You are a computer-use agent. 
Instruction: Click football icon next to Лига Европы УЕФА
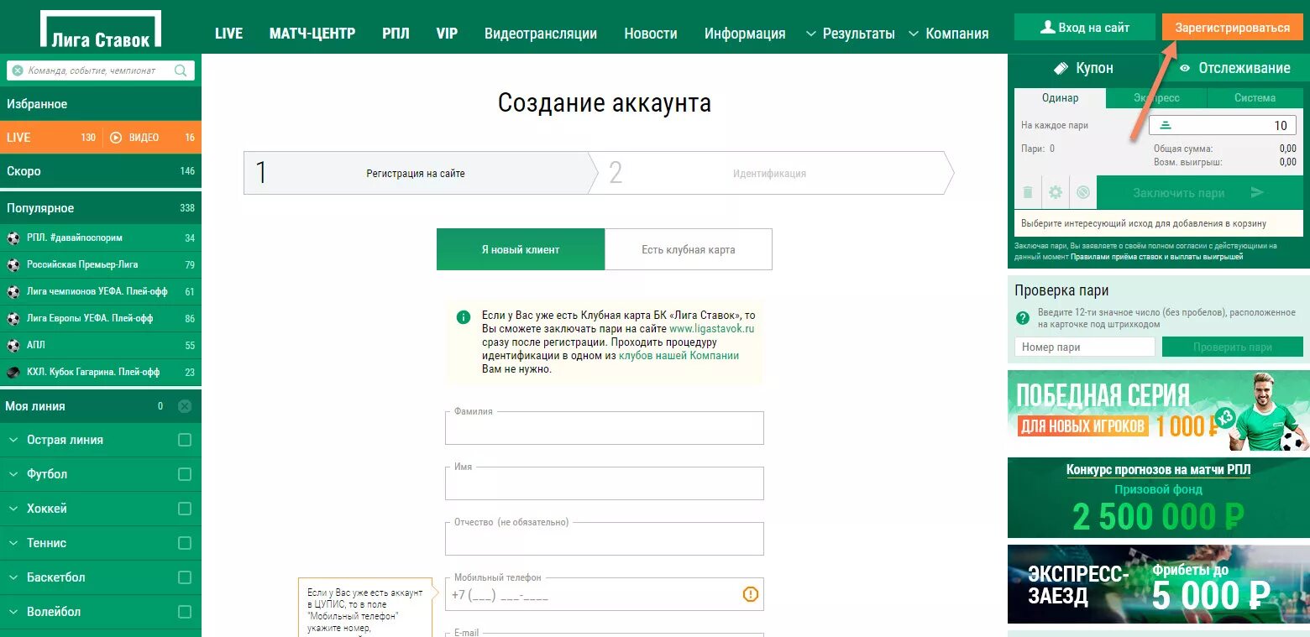(x=13, y=318)
